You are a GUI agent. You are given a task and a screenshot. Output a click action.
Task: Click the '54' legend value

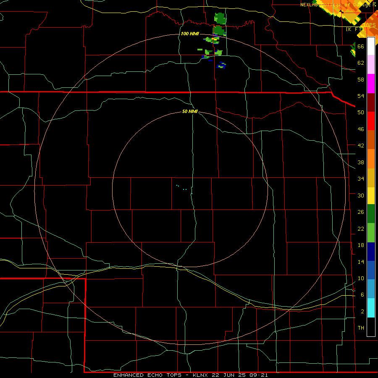click(x=361, y=96)
